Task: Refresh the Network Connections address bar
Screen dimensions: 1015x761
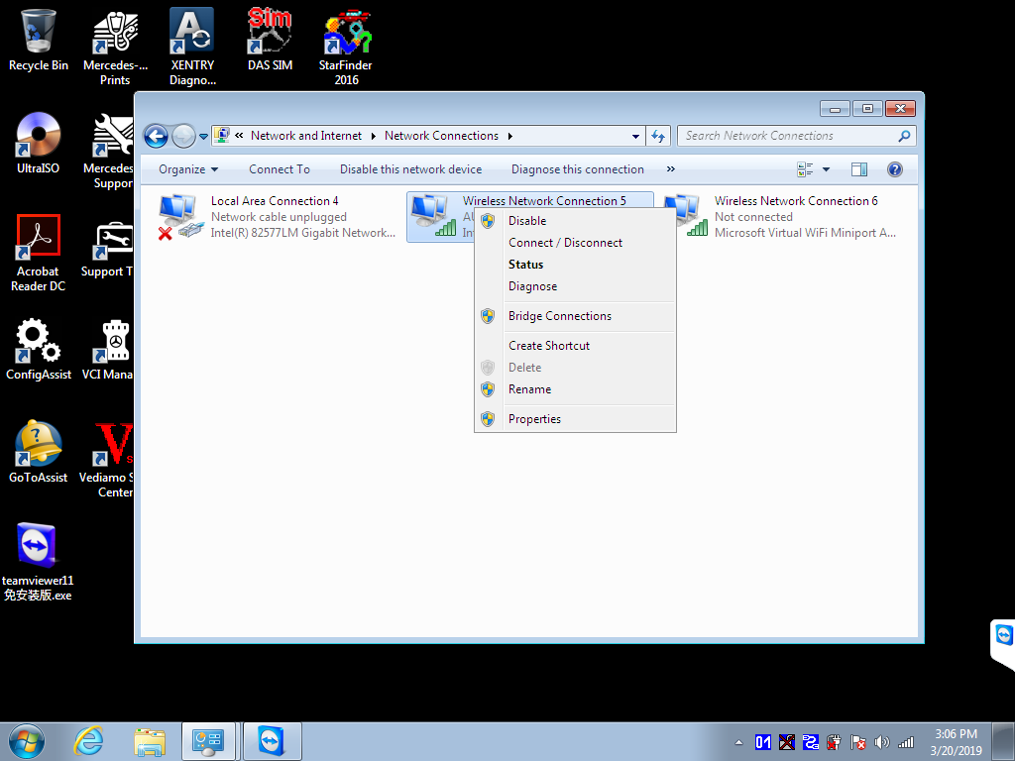Action: (658, 136)
